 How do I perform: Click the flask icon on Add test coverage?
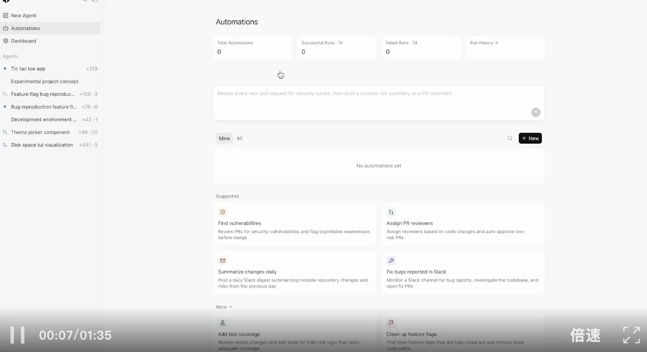point(222,322)
